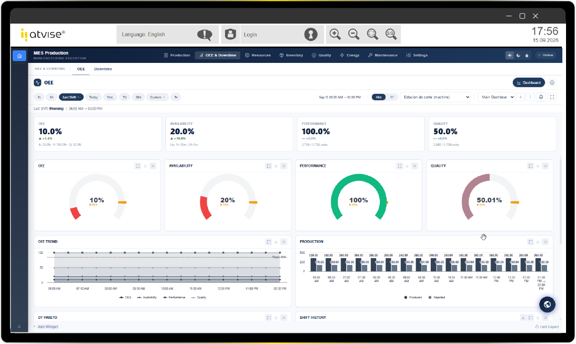
Task: Switch to dark theme moon icon
Action: 518,56
